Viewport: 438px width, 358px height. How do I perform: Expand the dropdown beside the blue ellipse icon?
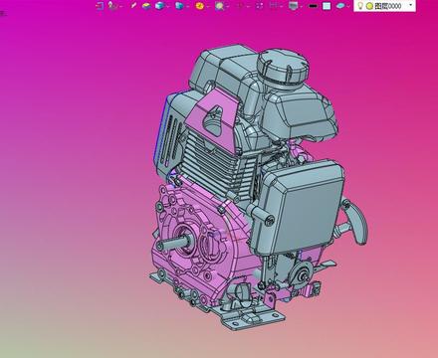(x=348, y=6)
